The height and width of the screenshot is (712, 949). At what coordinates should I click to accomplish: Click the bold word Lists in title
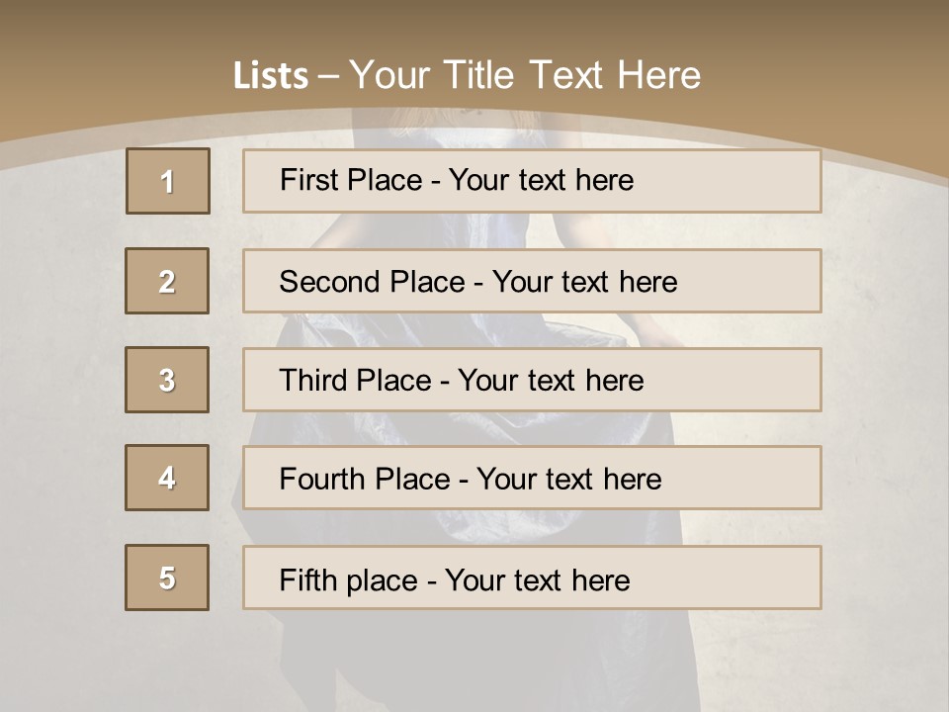click(x=271, y=76)
